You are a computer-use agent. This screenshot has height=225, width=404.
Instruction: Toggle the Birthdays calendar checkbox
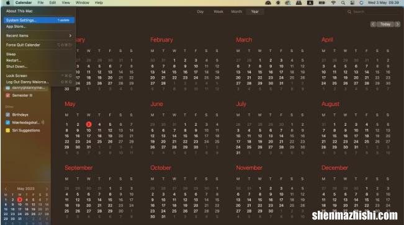tap(7, 115)
